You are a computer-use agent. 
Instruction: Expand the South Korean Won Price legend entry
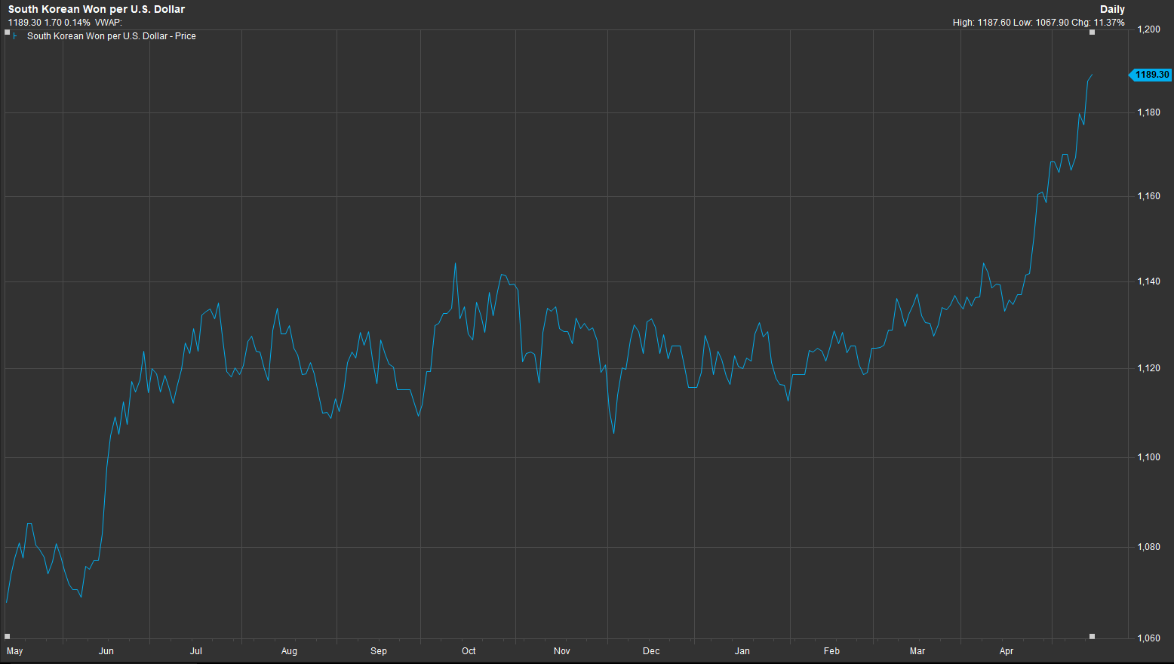(x=112, y=35)
